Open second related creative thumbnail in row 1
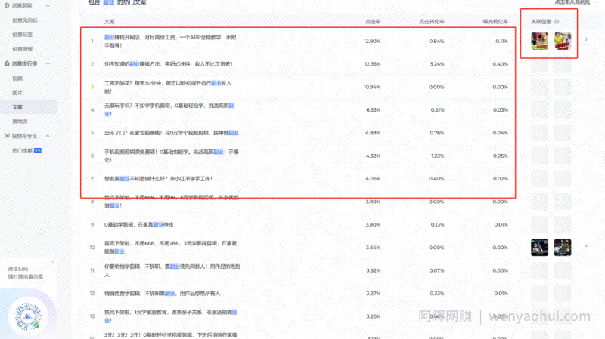The height and width of the screenshot is (339, 605). pos(563,42)
